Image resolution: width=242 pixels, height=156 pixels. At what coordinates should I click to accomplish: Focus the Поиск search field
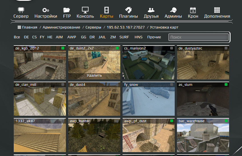pyautogui.click(x=199, y=37)
